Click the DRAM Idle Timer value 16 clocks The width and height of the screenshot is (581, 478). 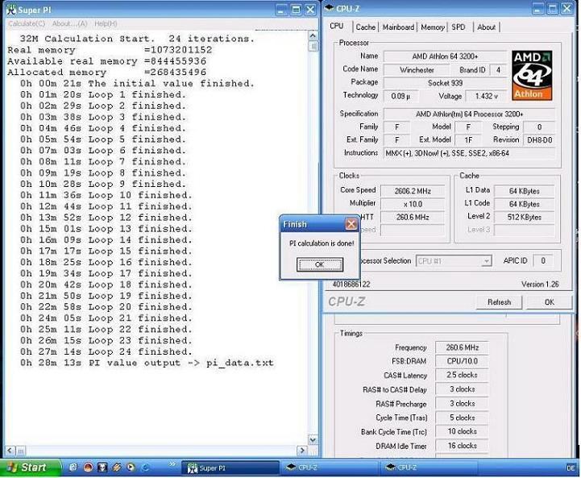pos(462,446)
